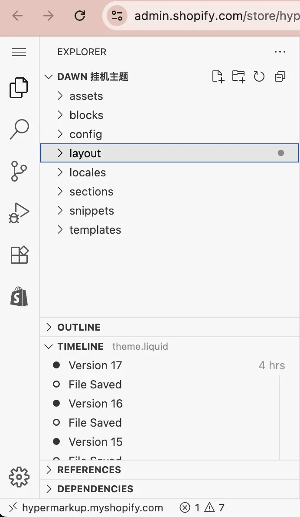Expand the DEPENDENCIES section
The width and height of the screenshot is (300, 517).
tap(170, 489)
